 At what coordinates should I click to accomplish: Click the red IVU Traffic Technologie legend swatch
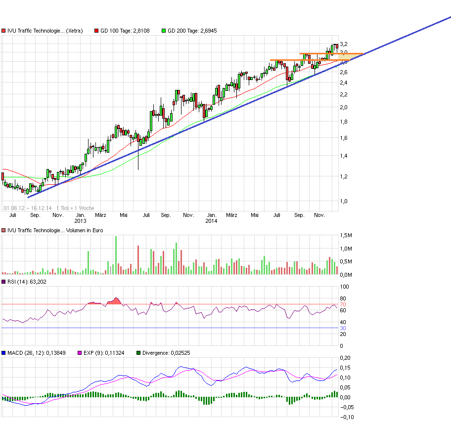click(x=3, y=31)
